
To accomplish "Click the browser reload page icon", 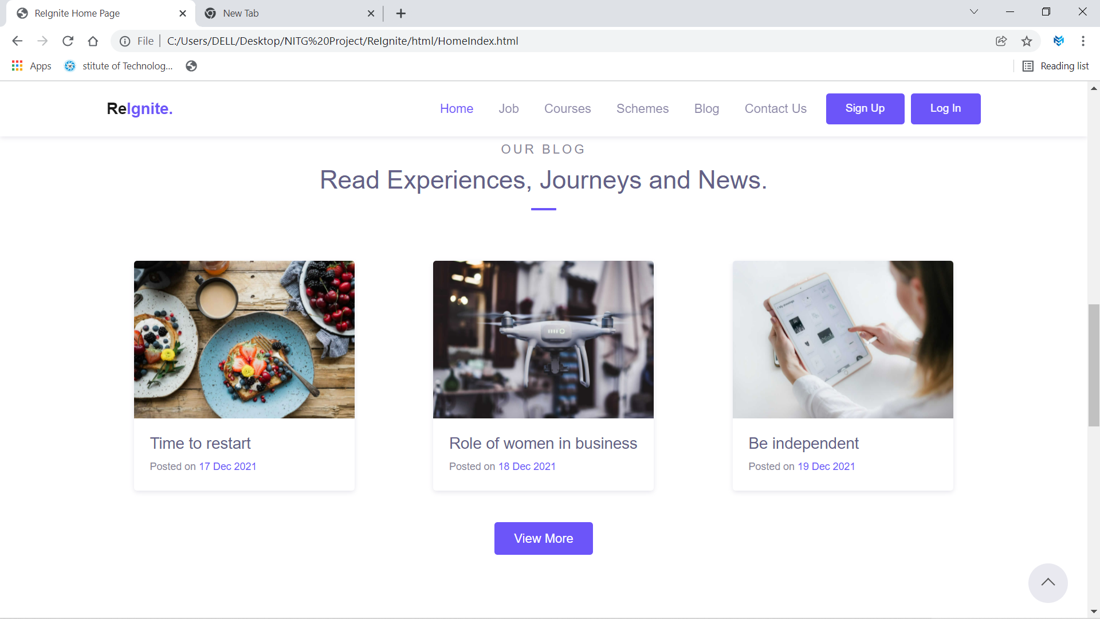I will (x=68, y=41).
